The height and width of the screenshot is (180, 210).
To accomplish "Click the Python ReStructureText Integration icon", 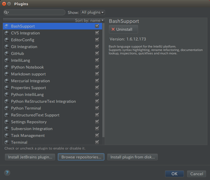I will click(x=7, y=101).
